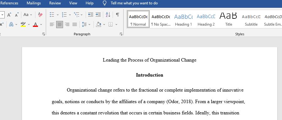Apply text effects outlined A icon
The width and height of the screenshot is (282, 120).
(11, 24)
